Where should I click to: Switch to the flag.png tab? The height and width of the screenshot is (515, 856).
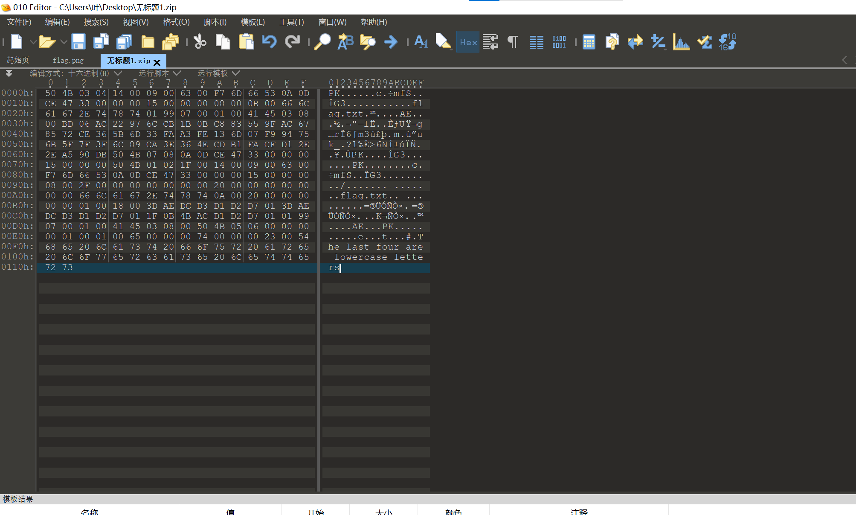pyautogui.click(x=68, y=61)
